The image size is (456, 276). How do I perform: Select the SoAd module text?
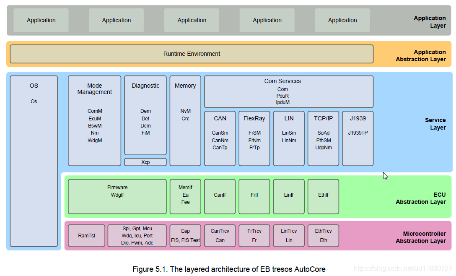324,133
